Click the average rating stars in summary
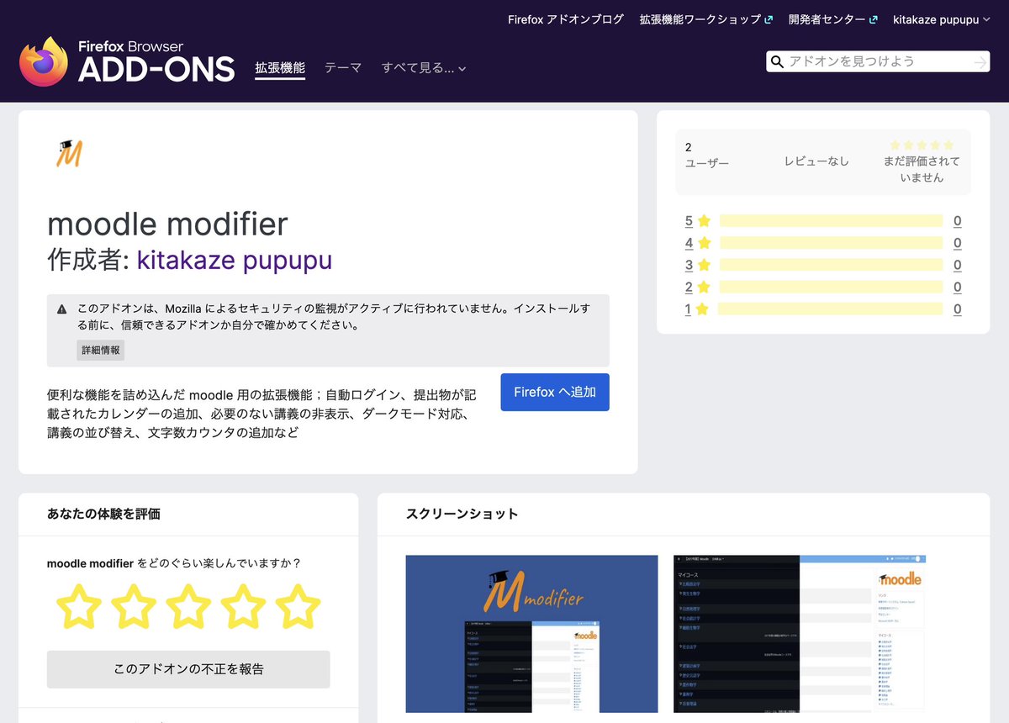This screenshot has width=1009, height=723. click(922, 145)
